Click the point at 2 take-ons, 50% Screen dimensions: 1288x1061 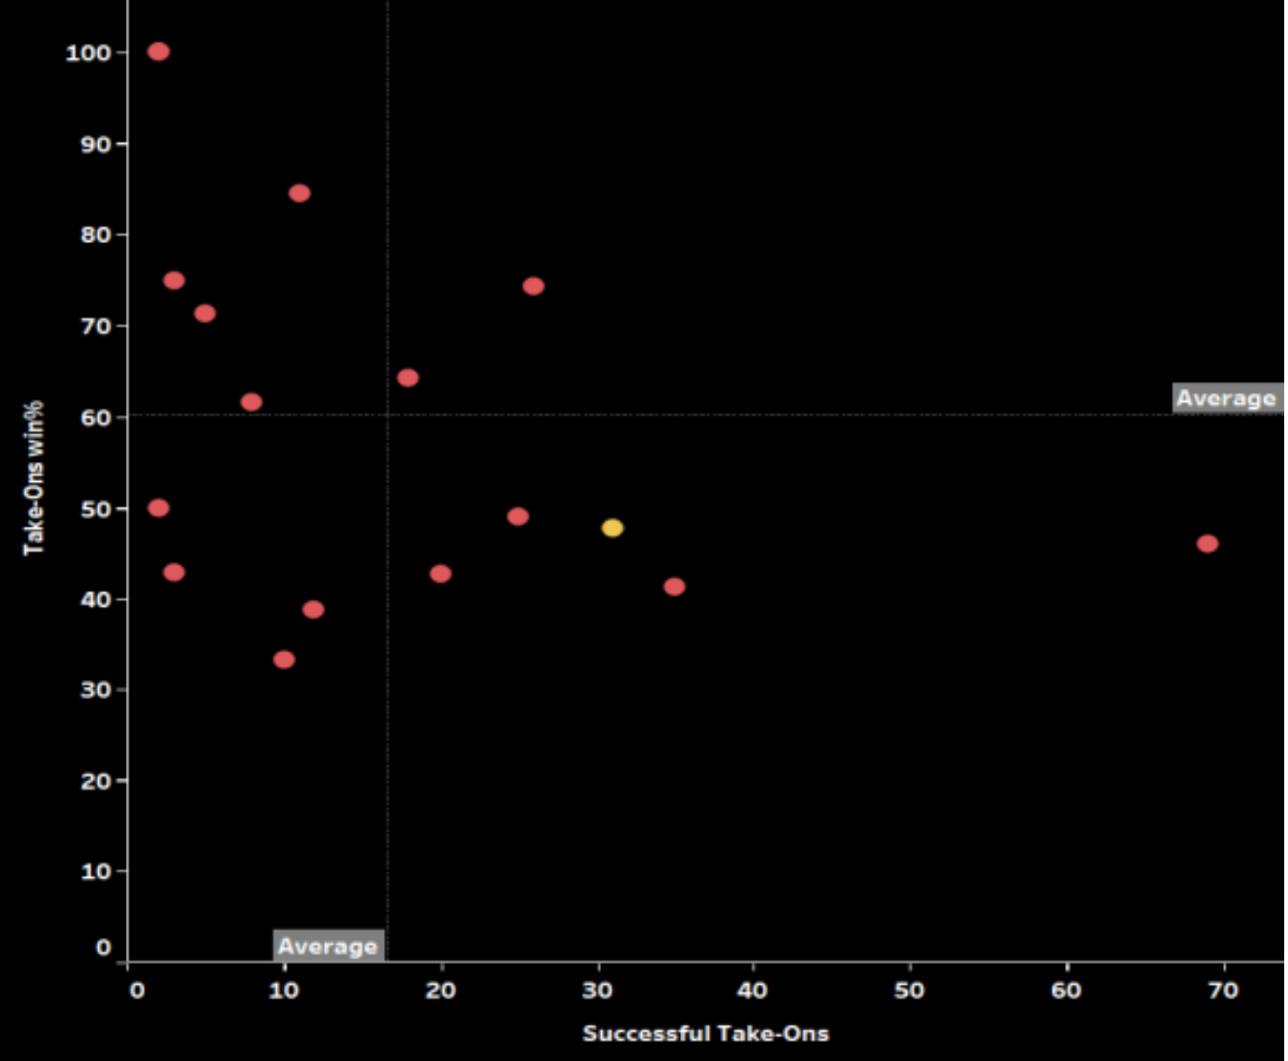pos(159,508)
